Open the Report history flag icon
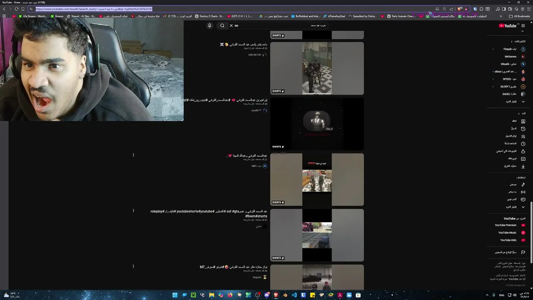This screenshot has width=533, height=300. [523, 252]
